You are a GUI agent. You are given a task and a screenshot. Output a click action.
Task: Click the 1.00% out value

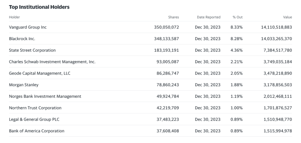pos(236,108)
